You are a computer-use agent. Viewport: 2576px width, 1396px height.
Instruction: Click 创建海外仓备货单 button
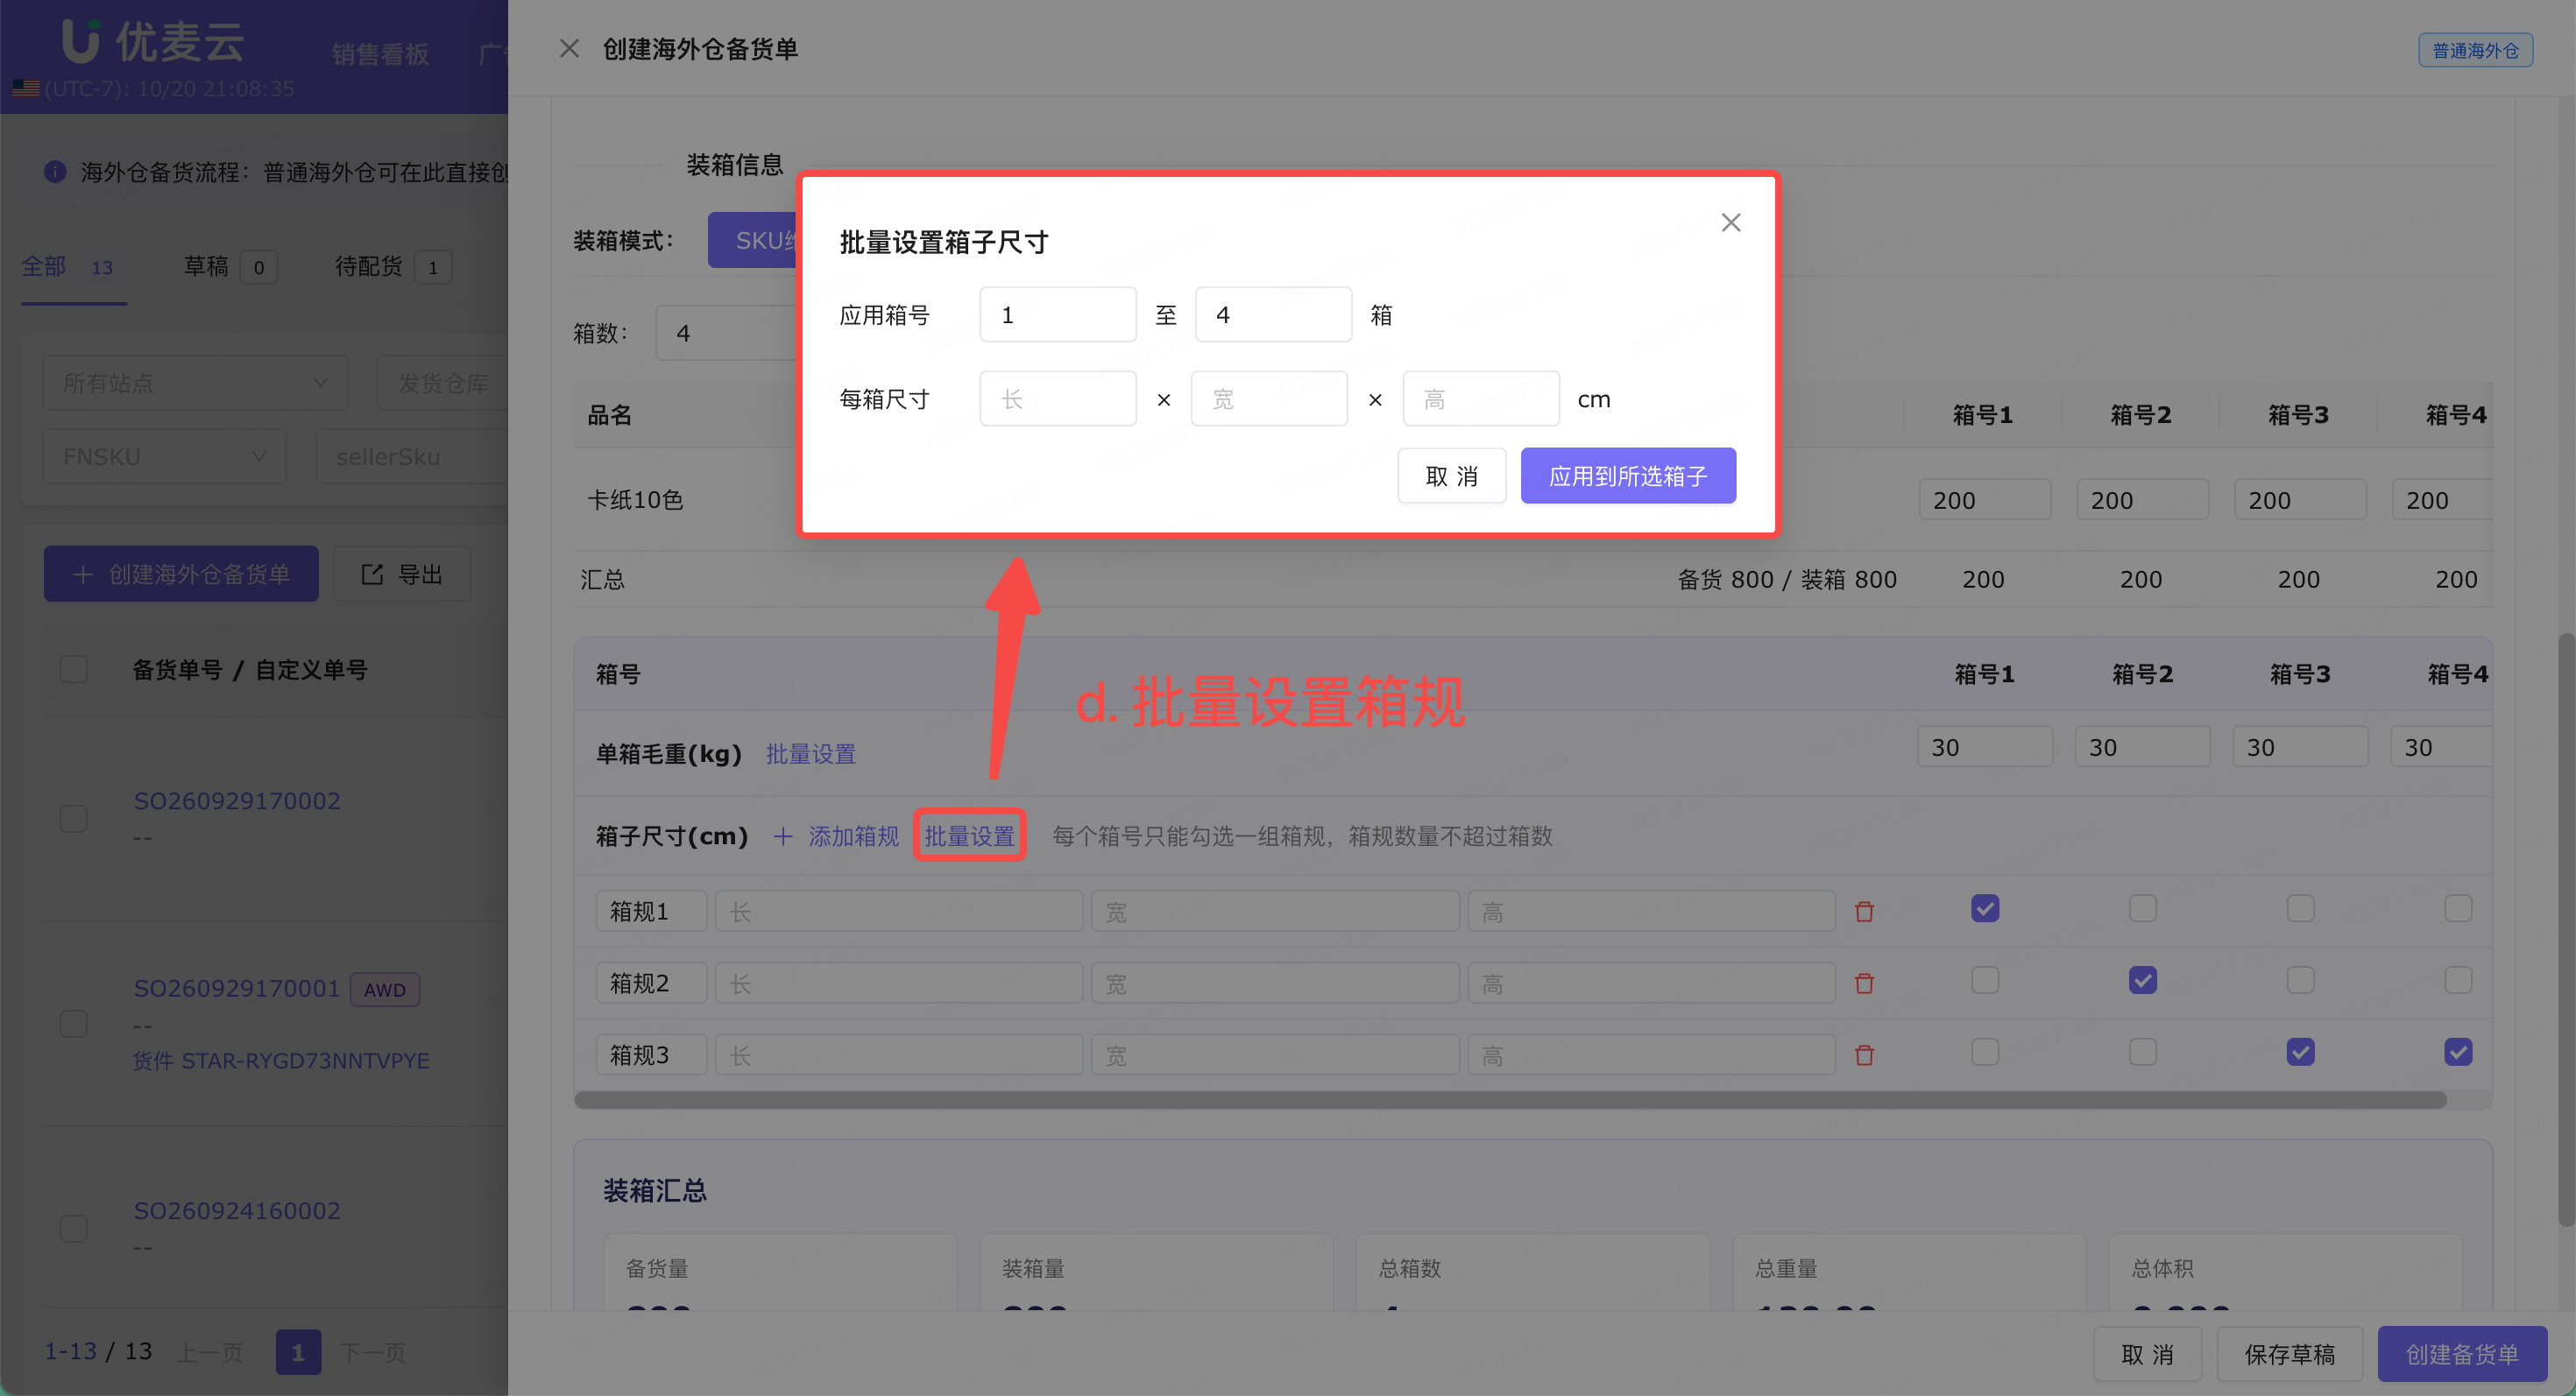click(x=181, y=574)
